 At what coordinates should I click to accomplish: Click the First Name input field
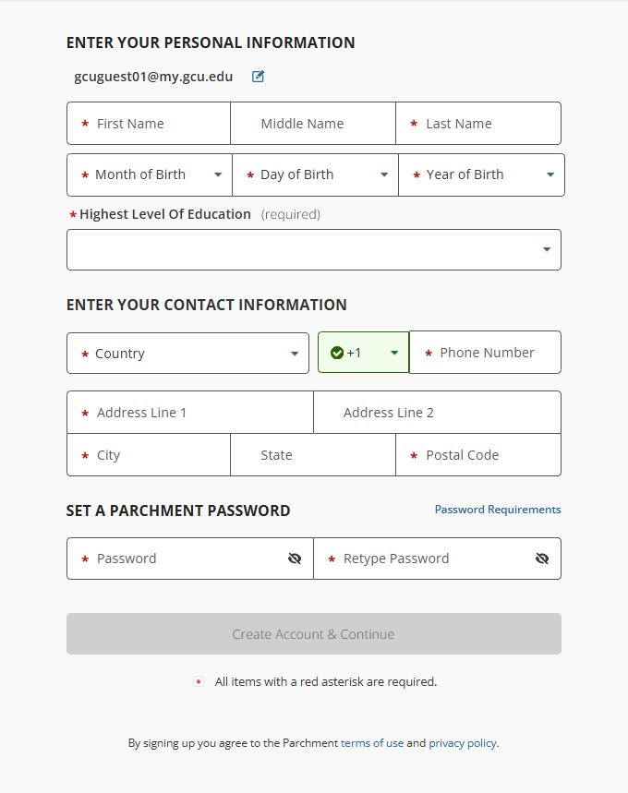[149, 124]
